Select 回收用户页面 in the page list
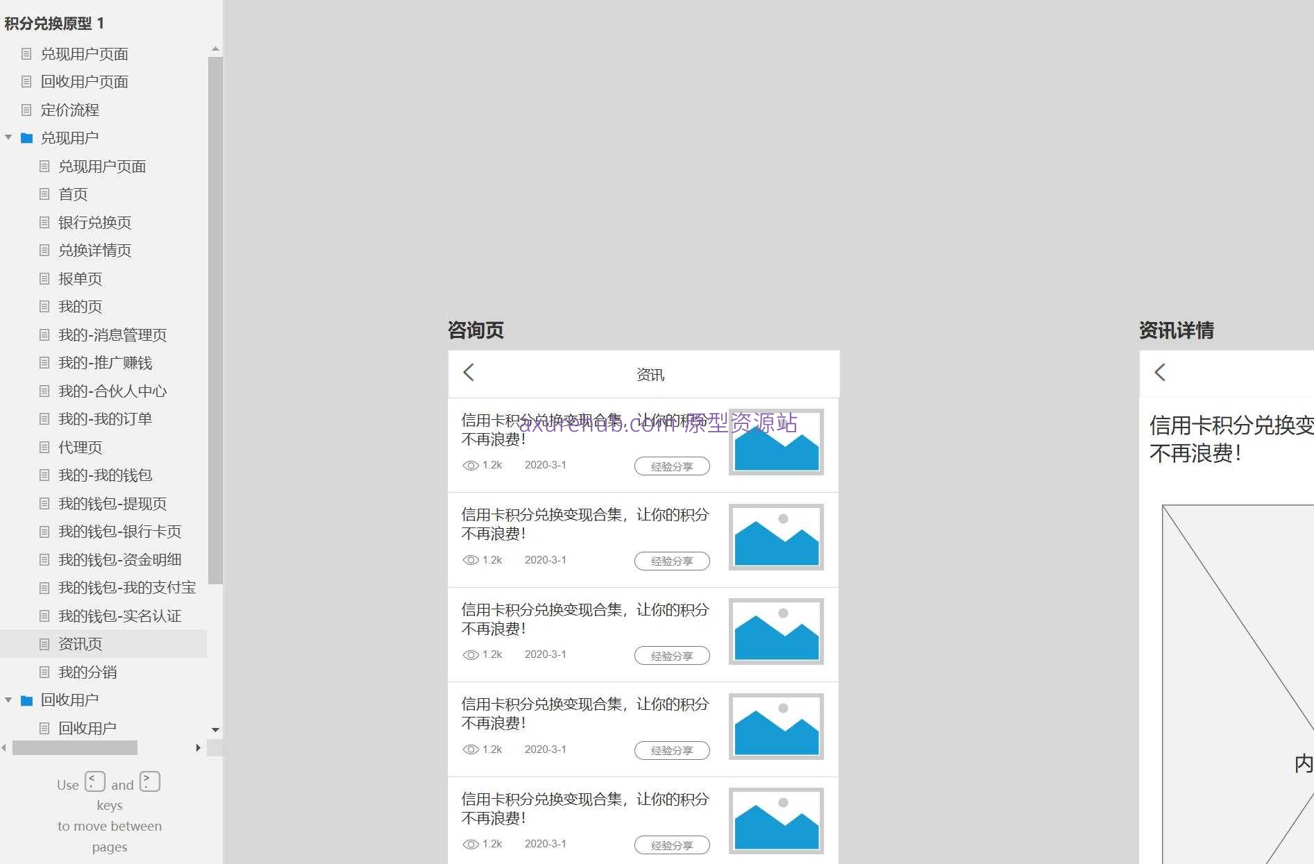The image size is (1314, 864). (85, 81)
